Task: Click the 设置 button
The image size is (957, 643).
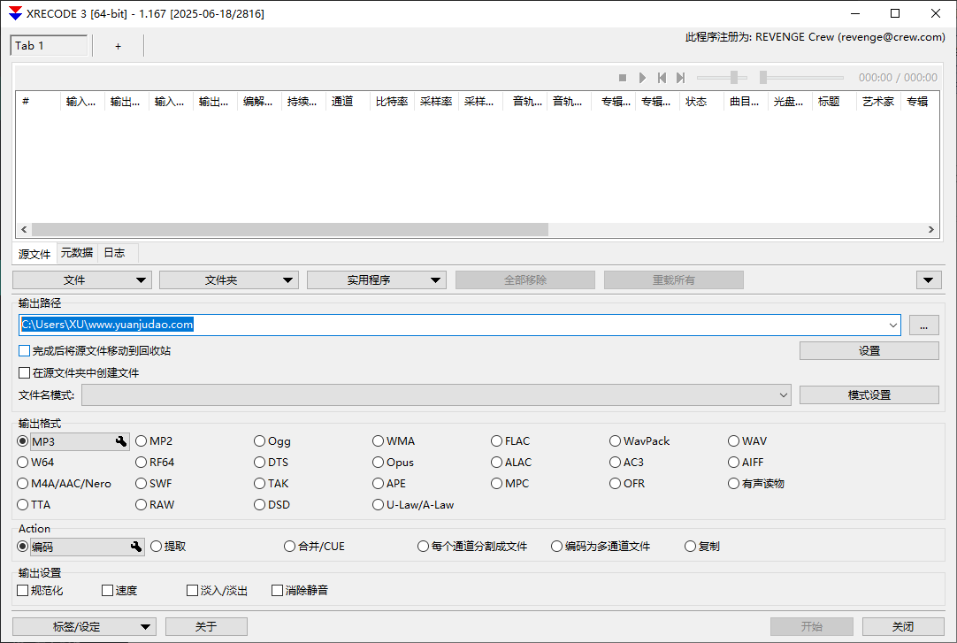Action: (869, 351)
